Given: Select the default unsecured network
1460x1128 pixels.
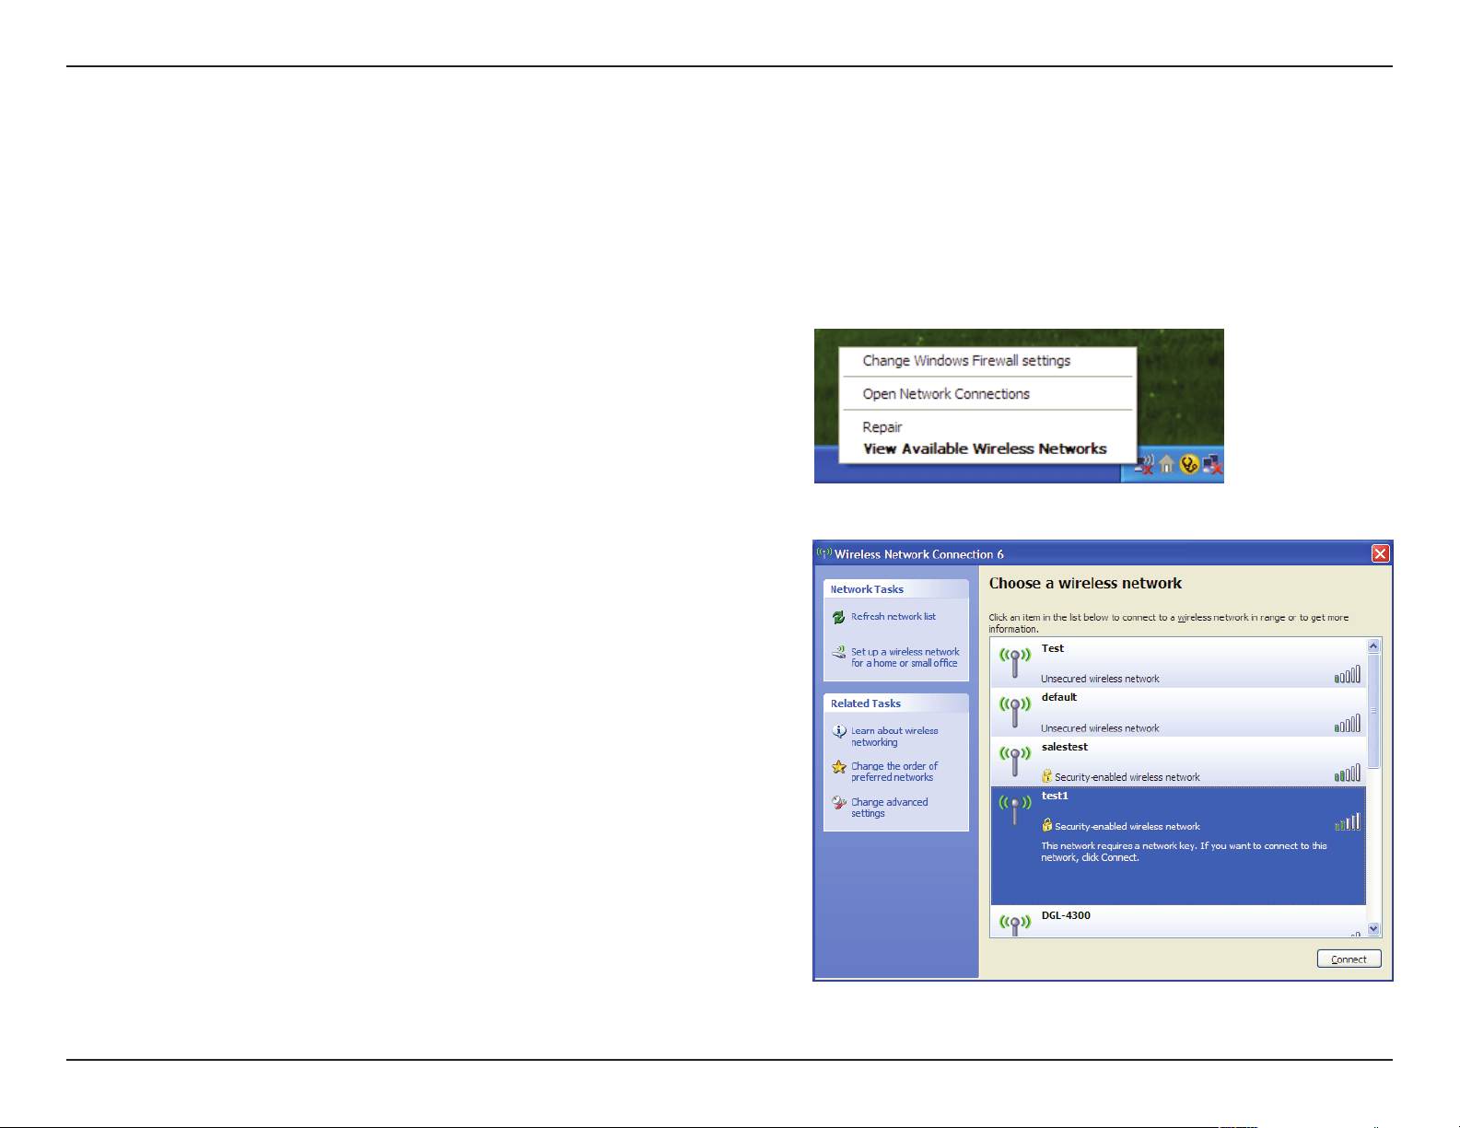Looking at the screenshot, I should click(1178, 712).
